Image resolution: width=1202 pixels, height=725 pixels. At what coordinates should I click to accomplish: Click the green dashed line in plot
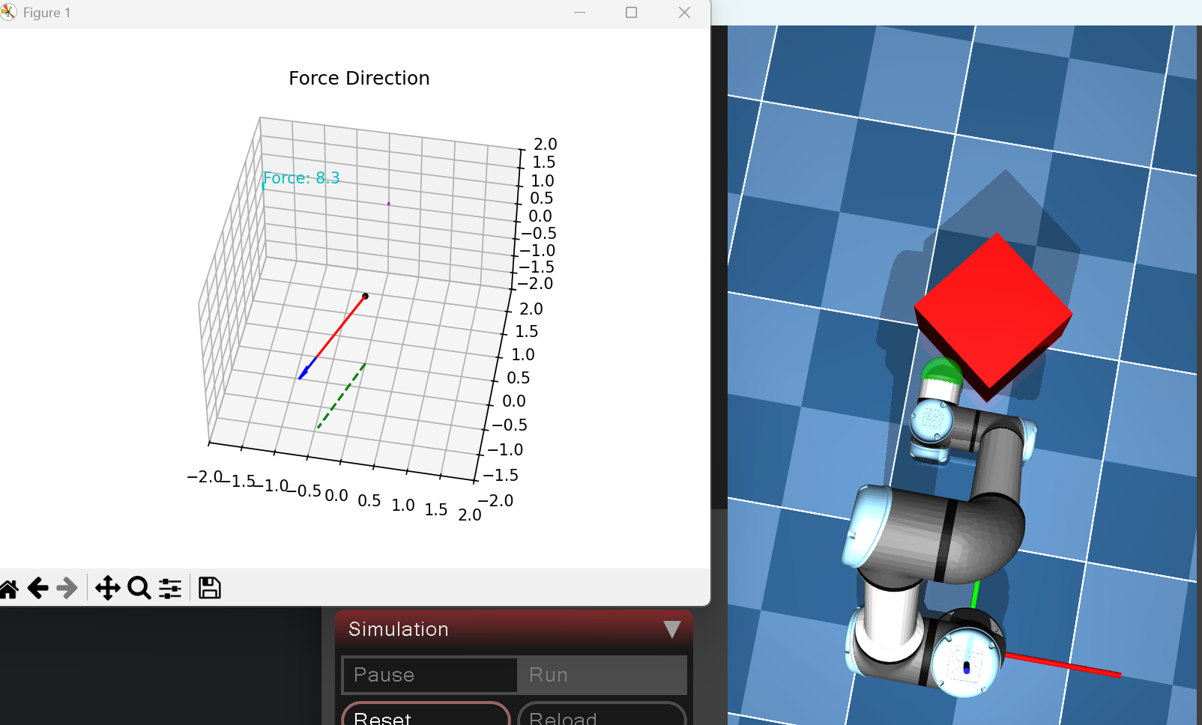pyautogui.click(x=342, y=396)
